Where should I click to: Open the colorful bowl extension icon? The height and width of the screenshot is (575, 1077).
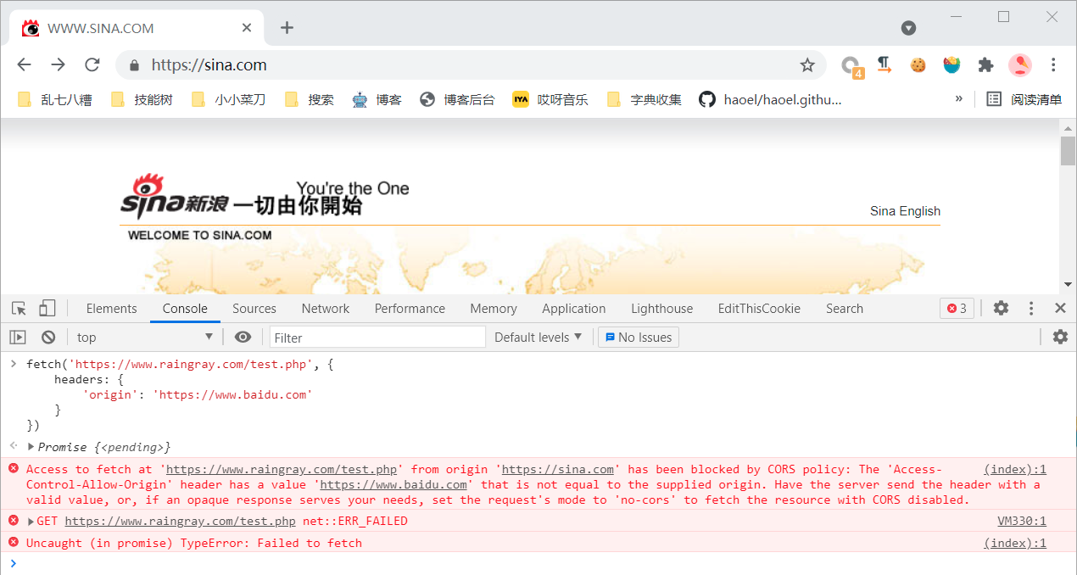point(951,64)
